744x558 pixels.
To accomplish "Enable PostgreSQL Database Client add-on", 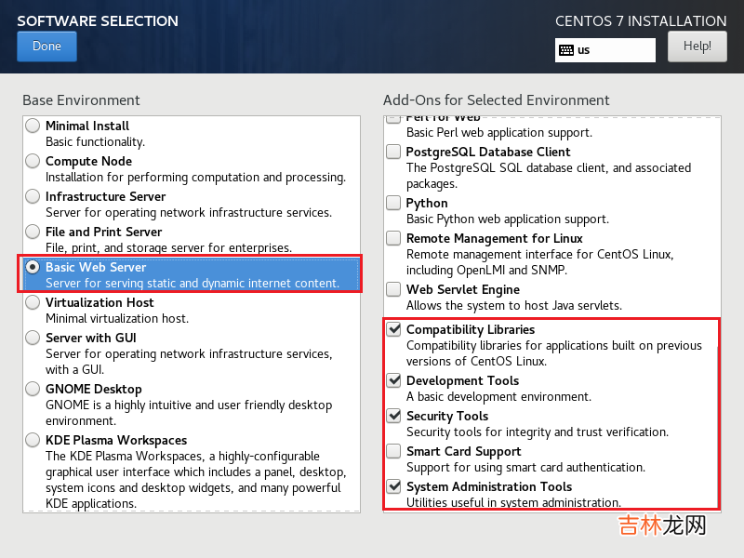I will pyautogui.click(x=394, y=152).
